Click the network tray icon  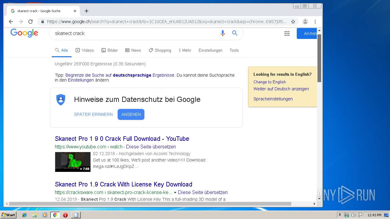point(346,215)
